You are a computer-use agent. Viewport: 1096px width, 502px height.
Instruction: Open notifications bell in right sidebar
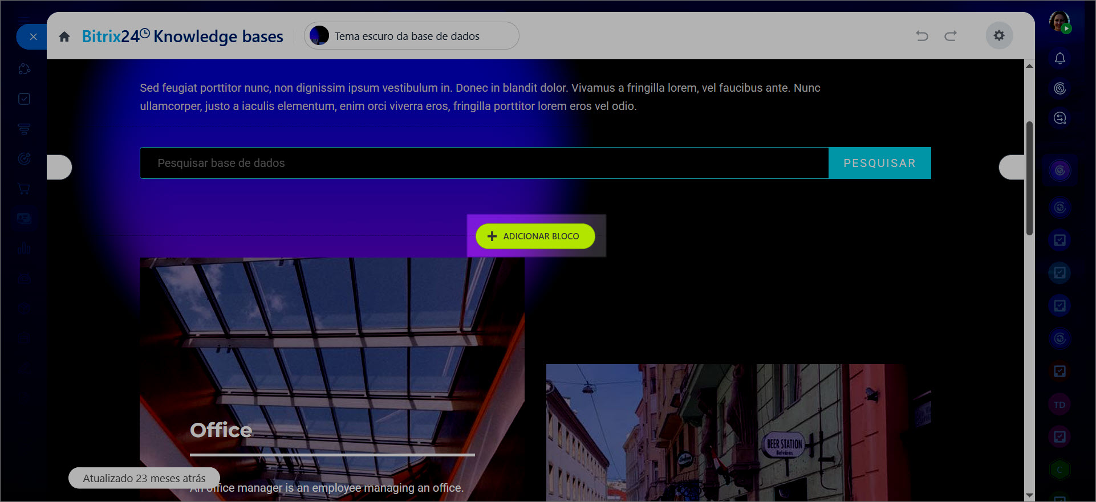1060,59
